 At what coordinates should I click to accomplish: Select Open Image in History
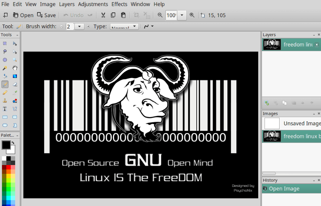292,189
